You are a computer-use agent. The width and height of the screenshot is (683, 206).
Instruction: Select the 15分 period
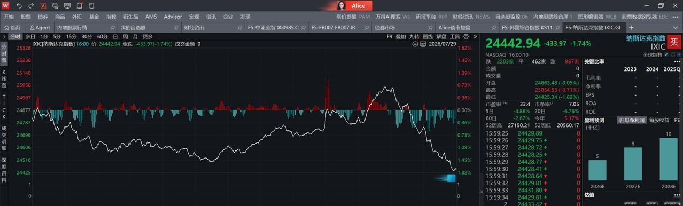(71, 37)
